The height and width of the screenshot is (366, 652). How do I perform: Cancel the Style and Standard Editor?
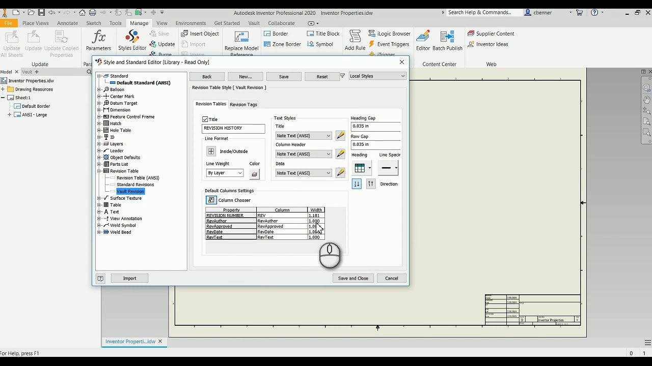click(x=392, y=279)
